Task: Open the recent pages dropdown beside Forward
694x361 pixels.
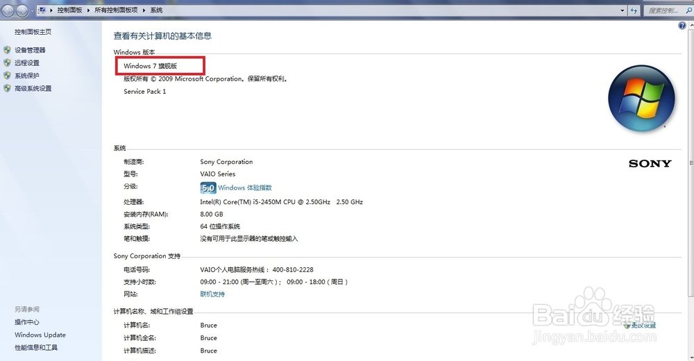Action: (33, 11)
